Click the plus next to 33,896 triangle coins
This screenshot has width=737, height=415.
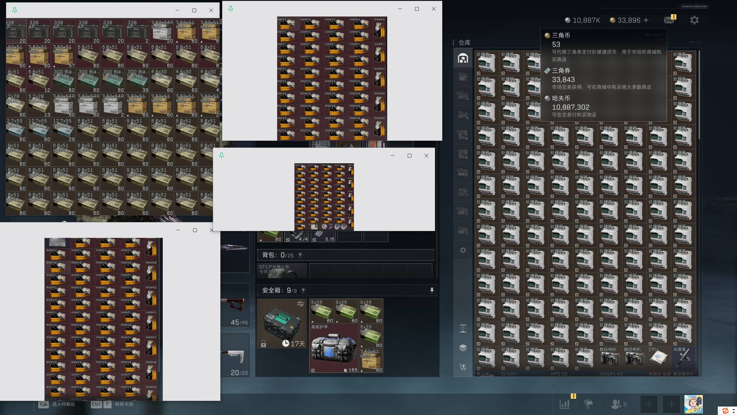(x=646, y=20)
